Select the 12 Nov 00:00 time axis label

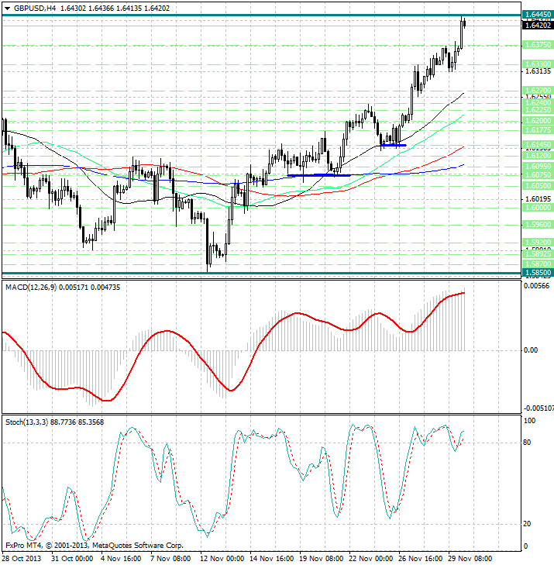(222, 559)
